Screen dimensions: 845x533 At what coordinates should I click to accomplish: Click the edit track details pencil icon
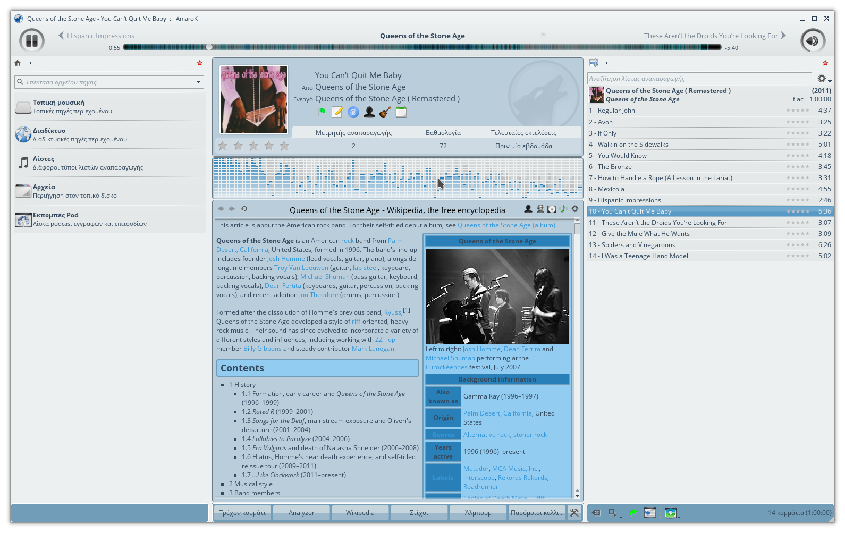[337, 112]
